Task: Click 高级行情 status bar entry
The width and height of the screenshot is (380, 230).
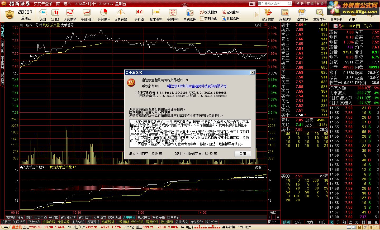Action: pos(229,227)
